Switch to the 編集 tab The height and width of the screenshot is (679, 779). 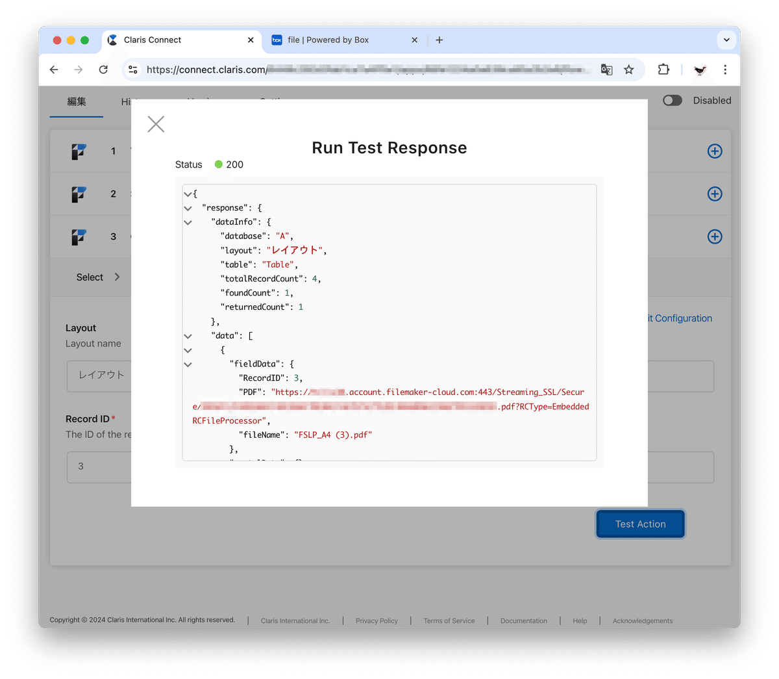point(76,101)
